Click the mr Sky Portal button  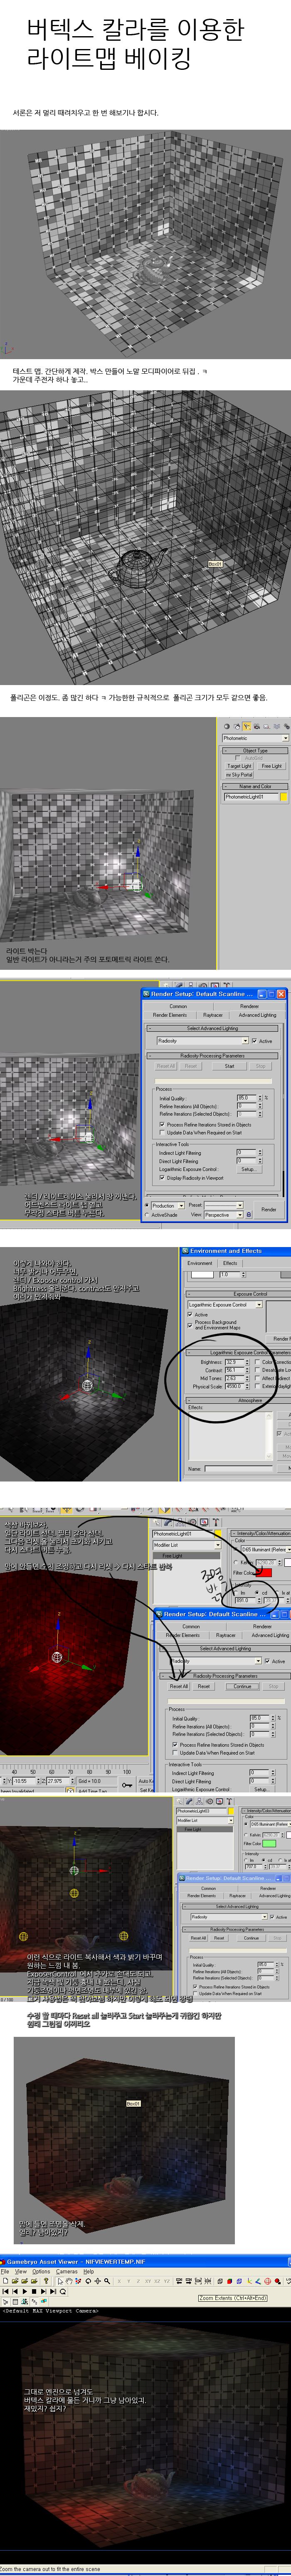tap(239, 775)
